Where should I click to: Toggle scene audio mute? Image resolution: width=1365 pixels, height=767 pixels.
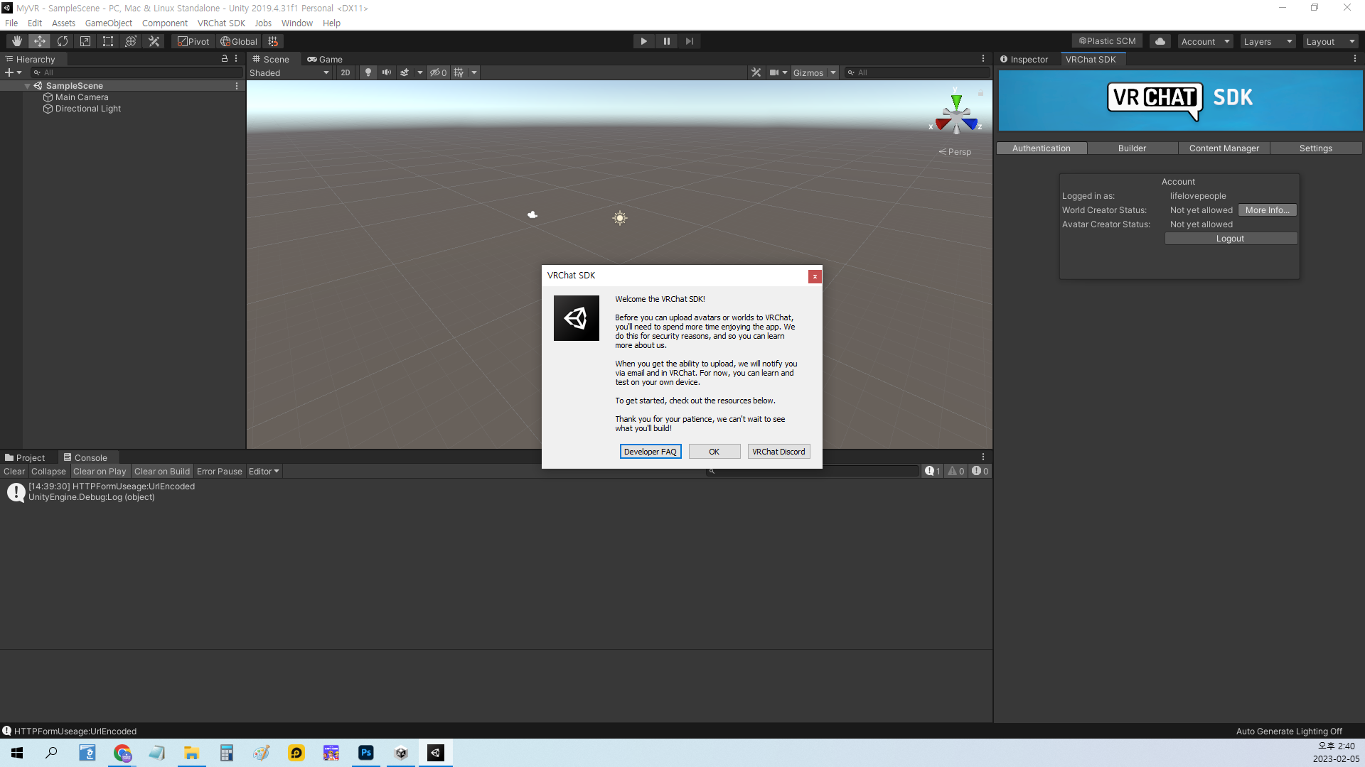386,72
